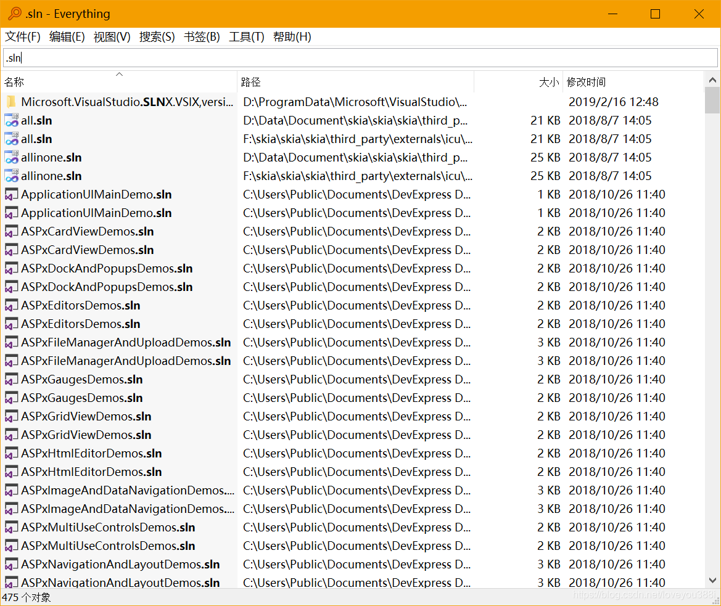Click the D:\Data\Document path of the allinone.sln row

pos(355,157)
